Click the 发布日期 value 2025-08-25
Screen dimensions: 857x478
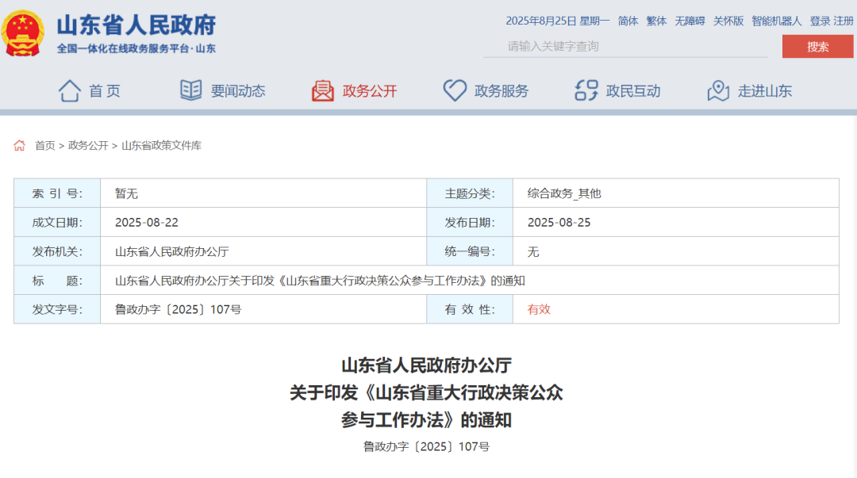(x=559, y=222)
